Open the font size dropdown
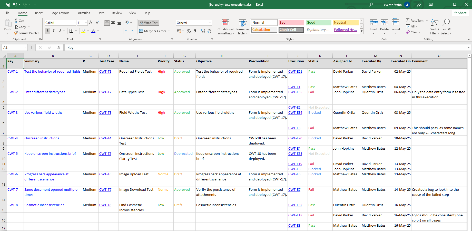Image resolution: width=472 pixels, height=231 pixels. pos(86,23)
